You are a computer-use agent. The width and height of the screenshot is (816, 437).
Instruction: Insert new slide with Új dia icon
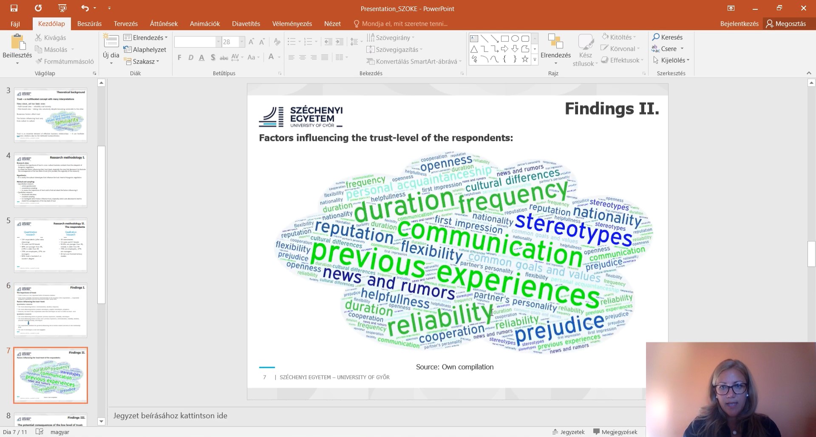point(111,42)
